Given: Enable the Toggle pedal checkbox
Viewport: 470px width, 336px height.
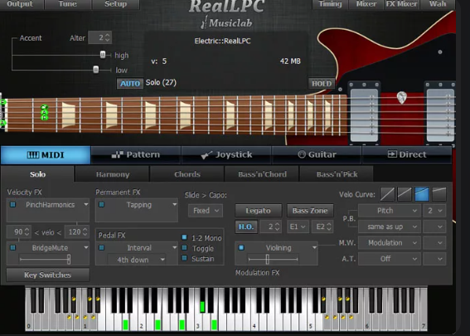Looking at the screenshot, I should [184, 248].
